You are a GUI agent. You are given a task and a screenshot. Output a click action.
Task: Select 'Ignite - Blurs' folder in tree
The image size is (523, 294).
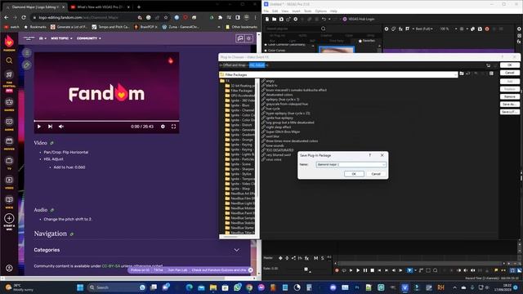click(x=238, y=105)
